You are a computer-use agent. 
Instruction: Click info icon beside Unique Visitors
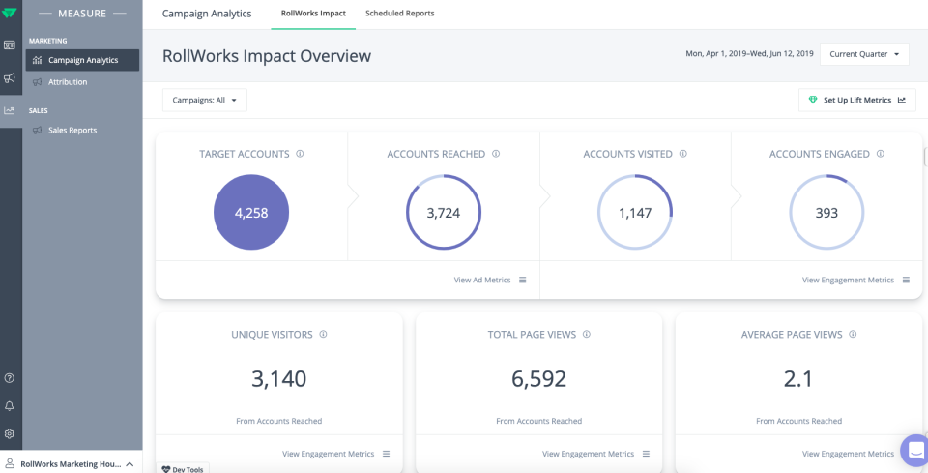323,335
